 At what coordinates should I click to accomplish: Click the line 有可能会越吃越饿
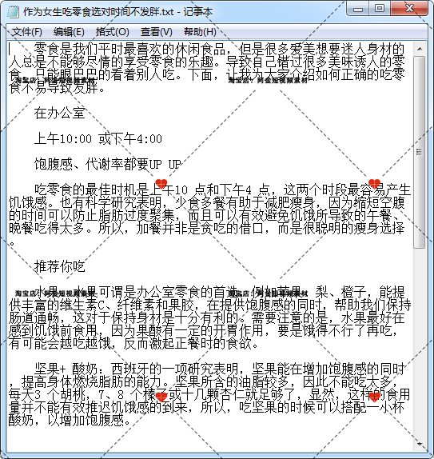coord(133,343)
